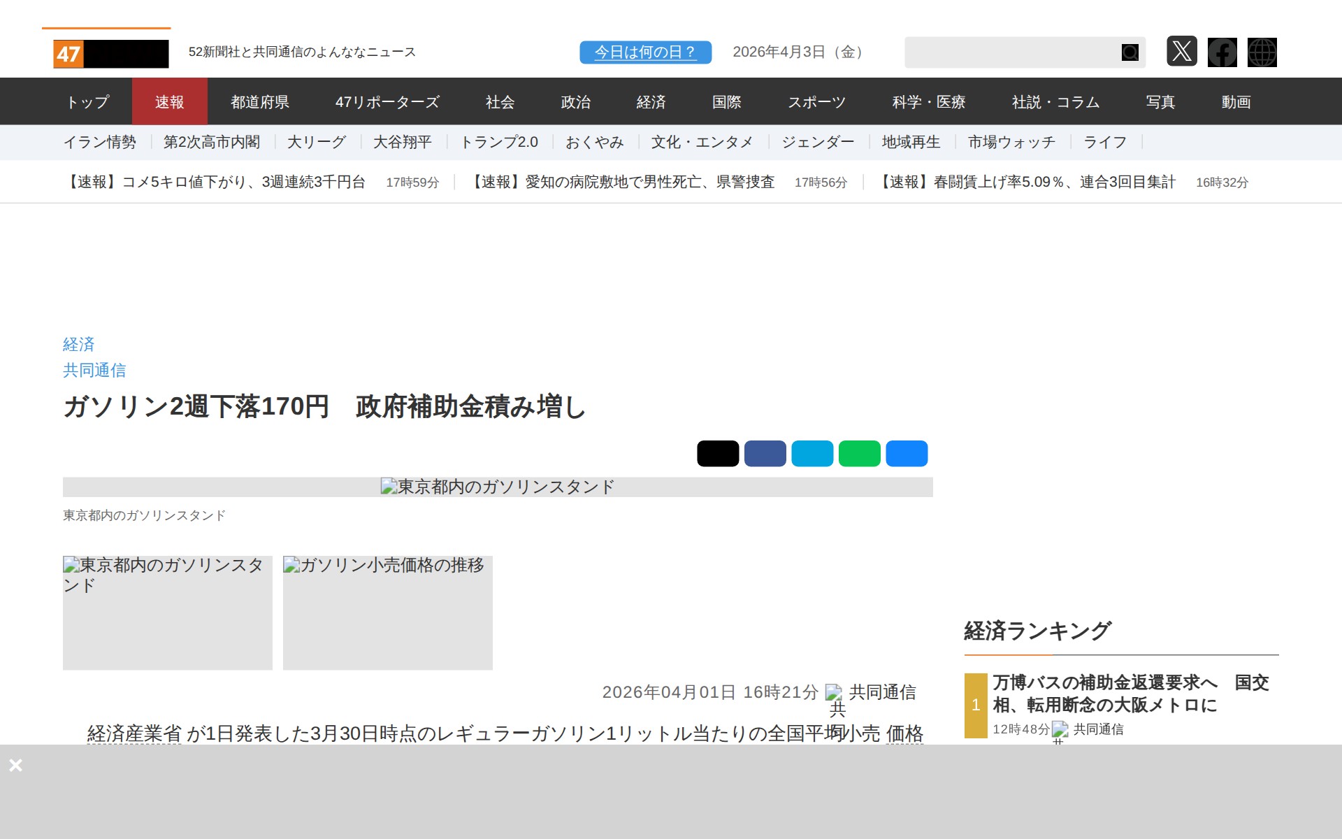The width and height of the screenshot is (1342, 839).
Task: Share article via black X button
Action: (717, 453)
